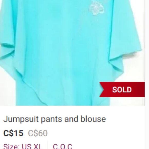
Task: Click the C$15 sale price
Action: (13, 133)
